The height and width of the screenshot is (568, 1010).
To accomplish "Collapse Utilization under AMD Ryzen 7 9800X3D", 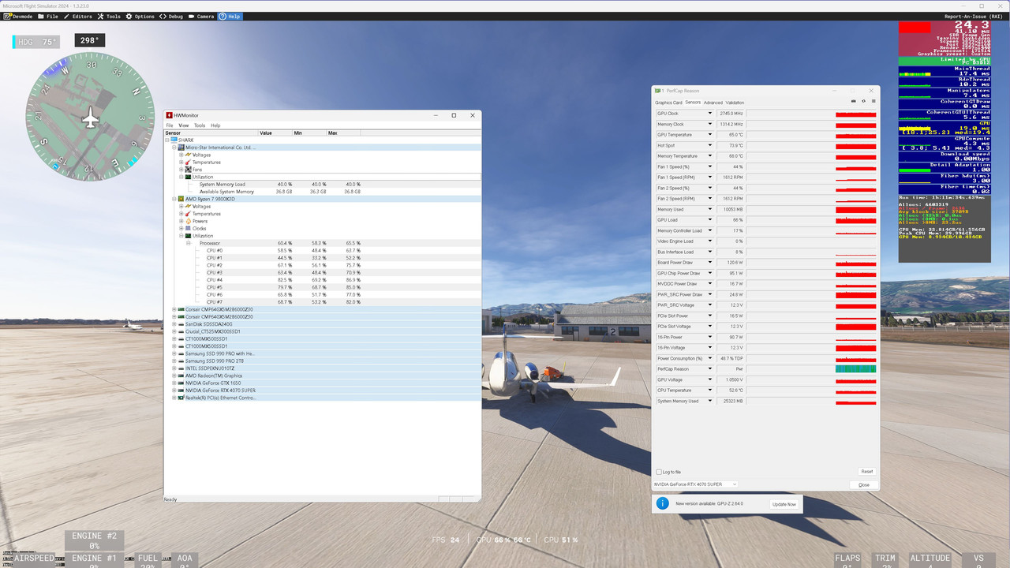I will [x=181, y=236].
